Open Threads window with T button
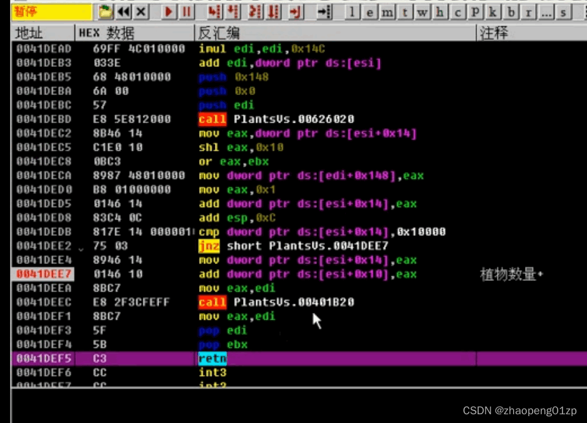Screen dimensions: 587x423 405,13
